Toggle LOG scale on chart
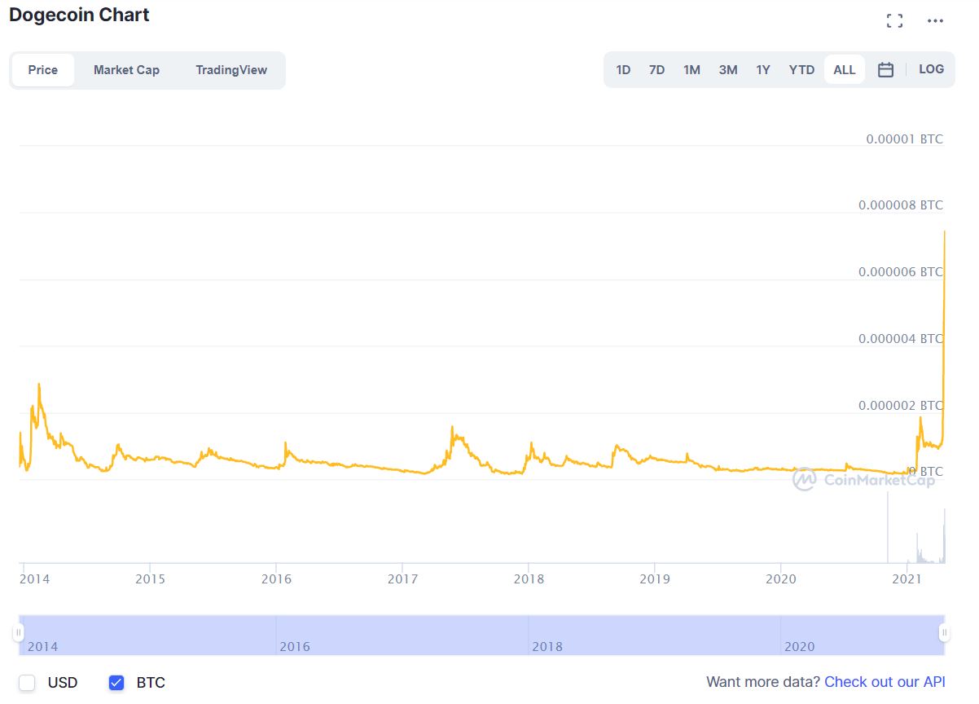Screen dimensions: 979x704 [931, 69]
